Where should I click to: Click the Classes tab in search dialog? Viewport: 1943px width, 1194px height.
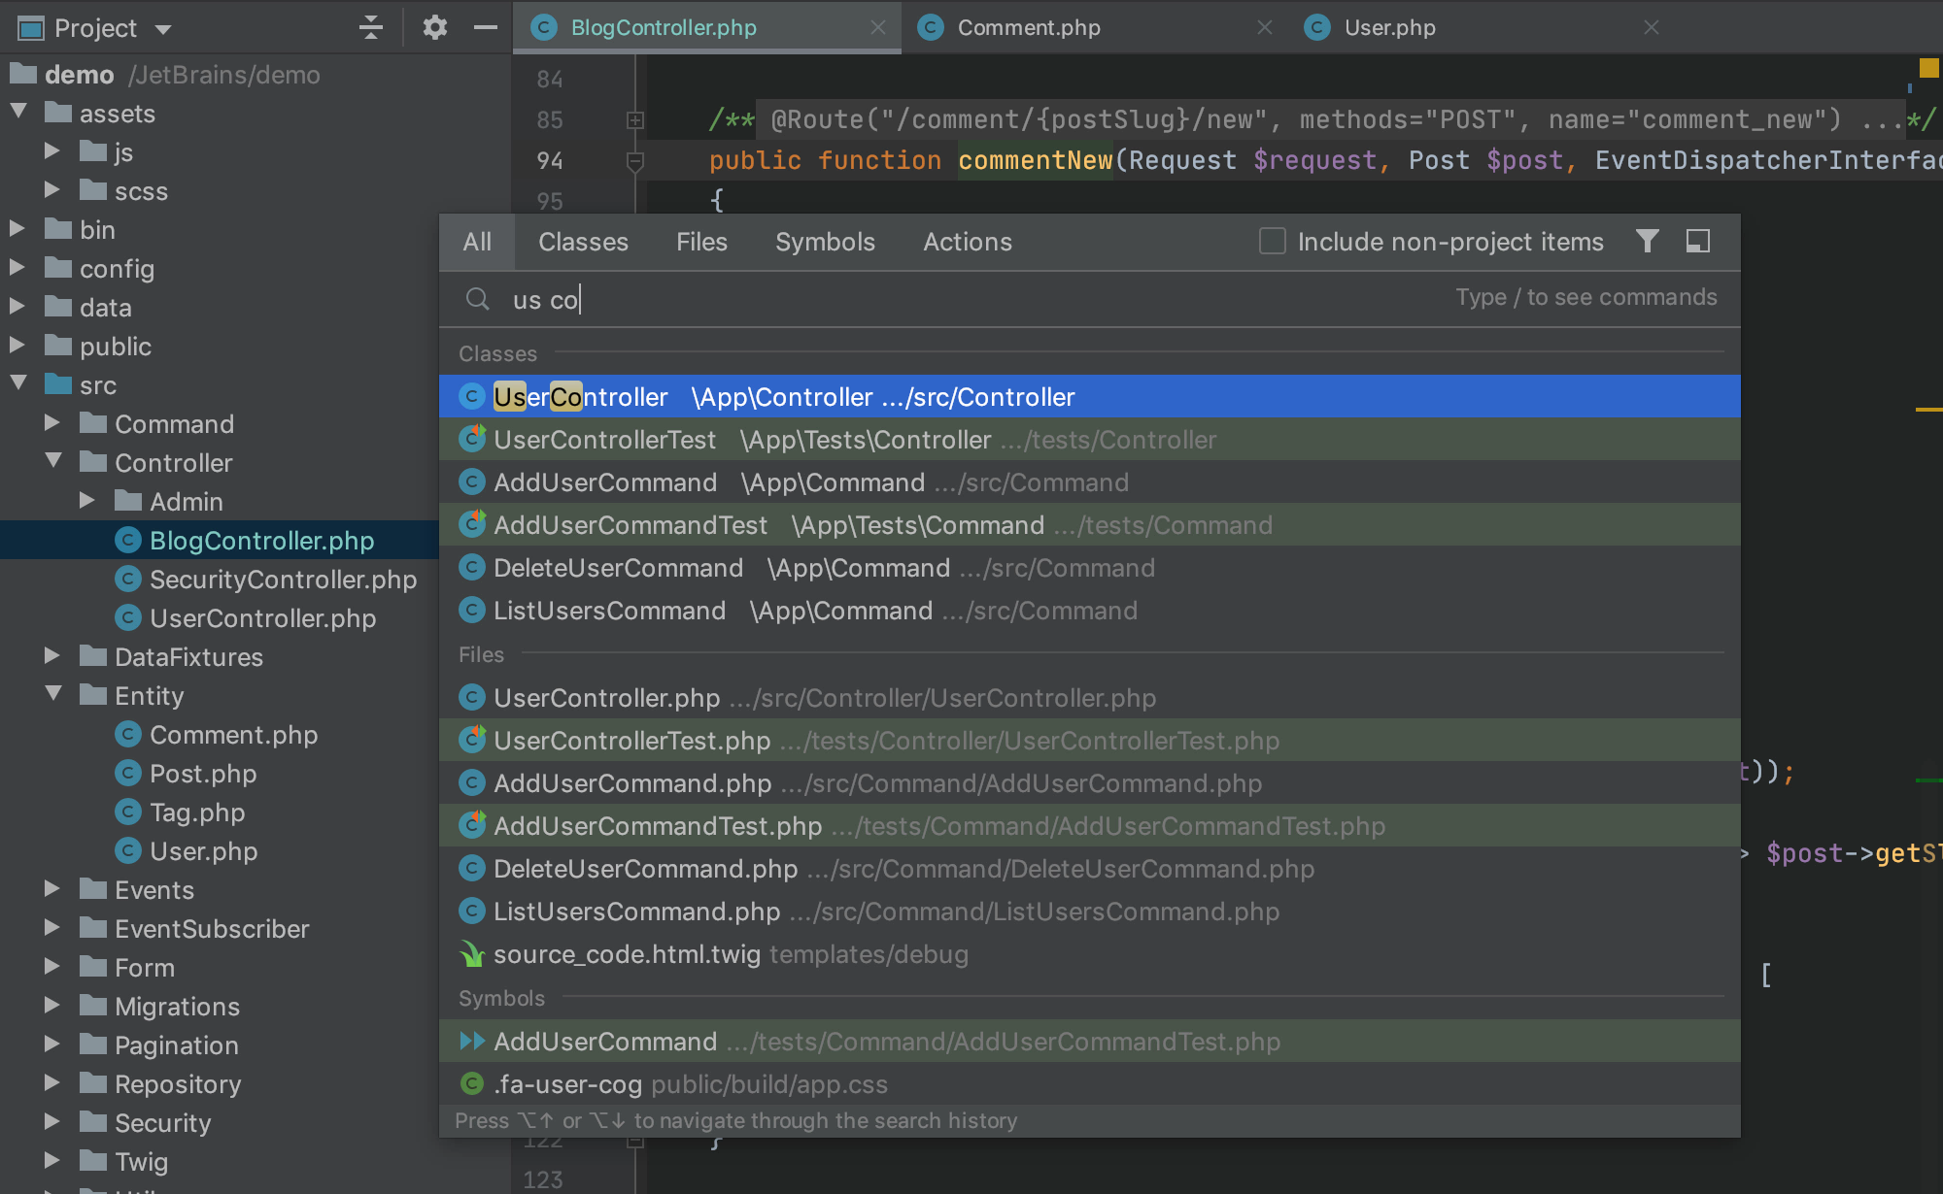(x=584, y=242)
